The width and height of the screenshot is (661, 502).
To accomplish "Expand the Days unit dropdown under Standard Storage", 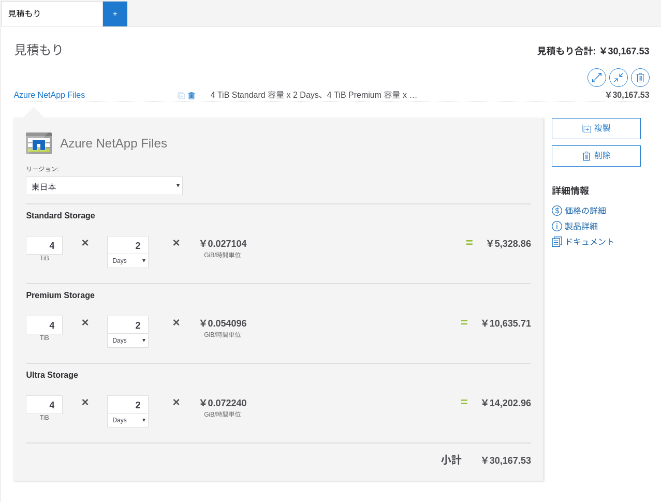I will click(x=128, y=261).
